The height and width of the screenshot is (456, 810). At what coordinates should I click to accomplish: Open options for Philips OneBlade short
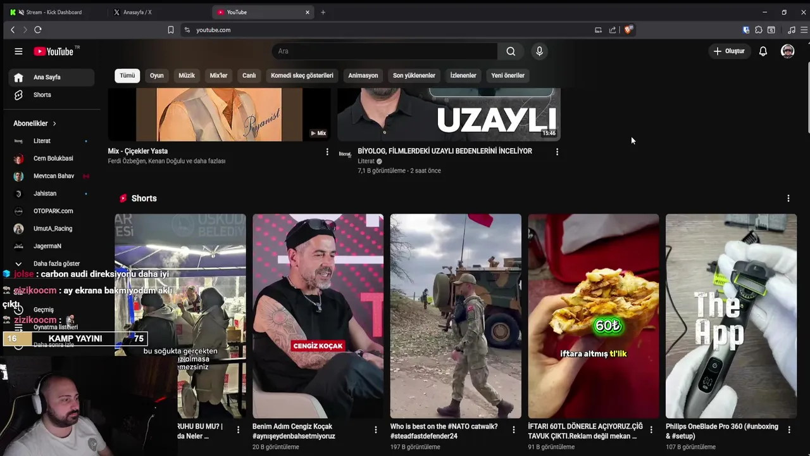788,430
